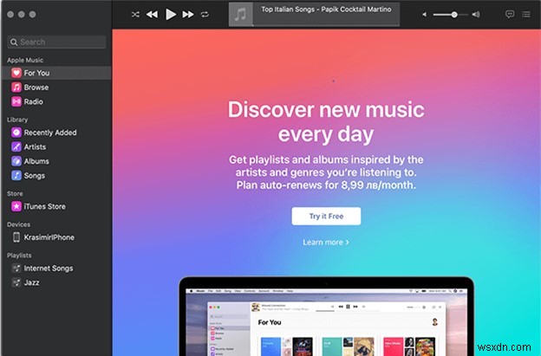Click the search magnifying glass icon

point(14,42)
